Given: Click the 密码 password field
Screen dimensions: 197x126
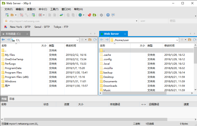Looking at the screenshot, I should pos(183,21).
